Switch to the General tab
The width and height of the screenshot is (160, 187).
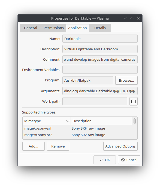point(31,28)
